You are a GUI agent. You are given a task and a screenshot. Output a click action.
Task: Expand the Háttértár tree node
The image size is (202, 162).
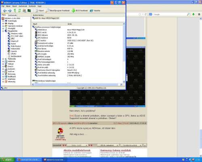coord(3,62)
